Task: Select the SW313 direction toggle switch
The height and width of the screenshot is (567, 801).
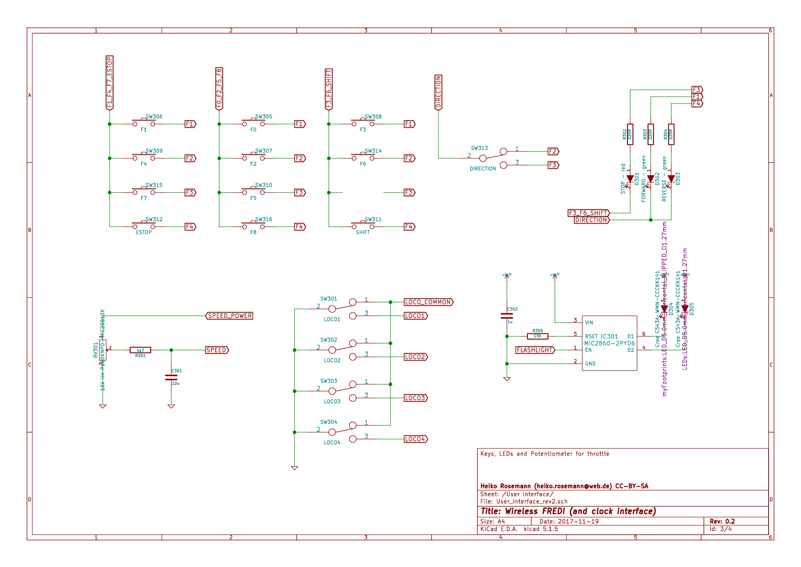Action: (x=493, y=158)
